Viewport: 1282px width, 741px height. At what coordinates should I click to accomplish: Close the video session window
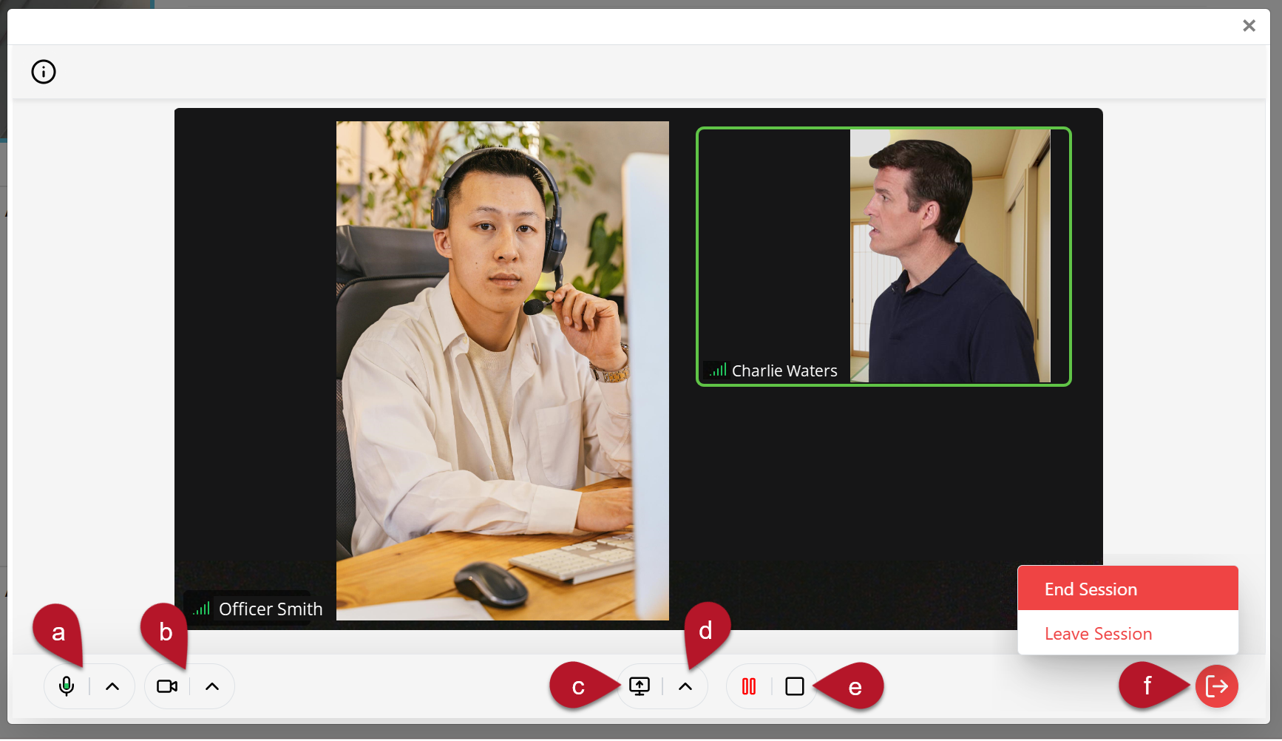tap(1249, 26)
